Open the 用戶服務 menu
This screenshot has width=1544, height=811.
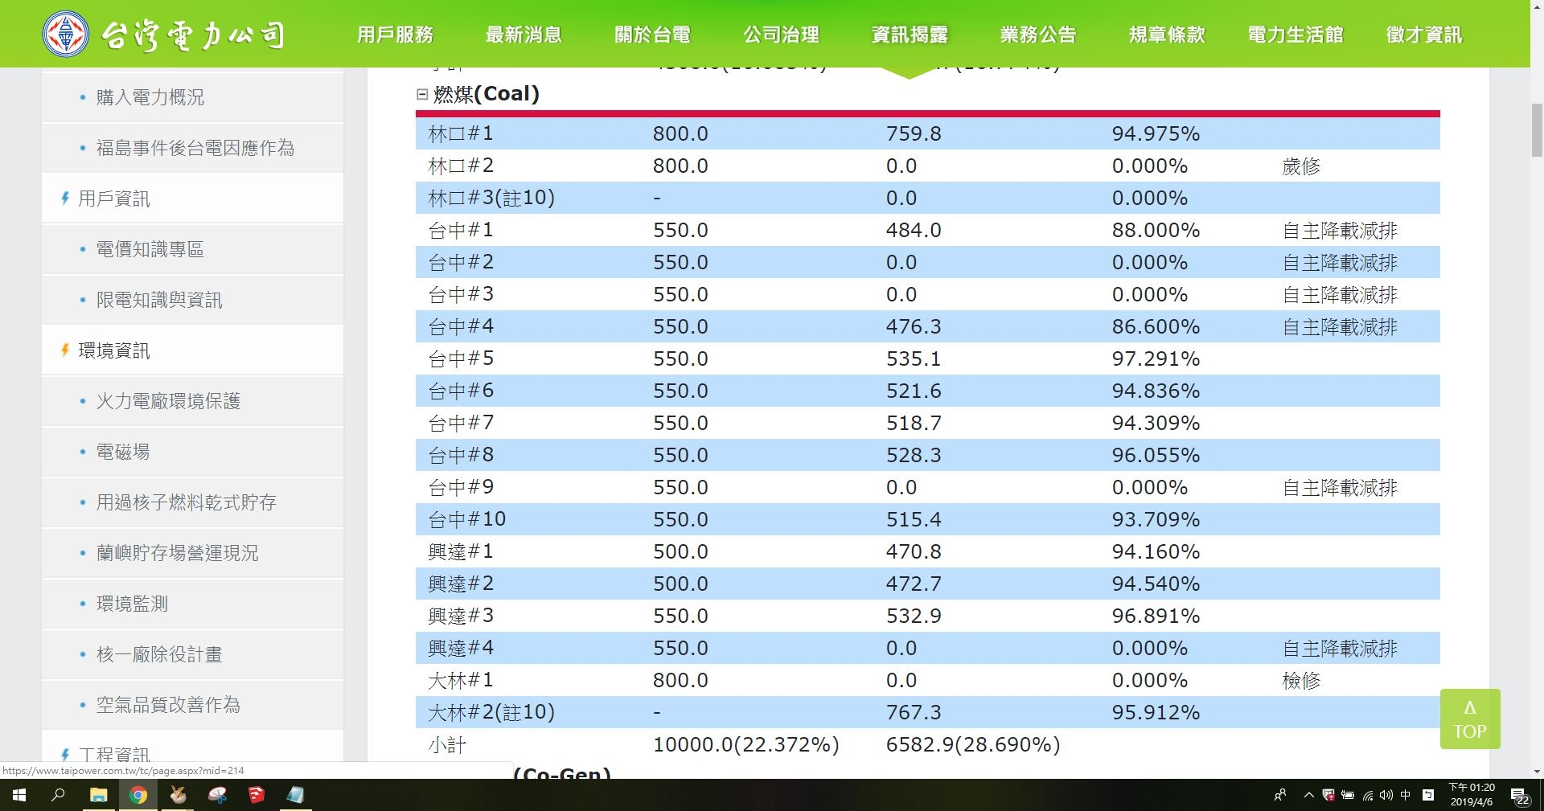click(x=395, y=35)
